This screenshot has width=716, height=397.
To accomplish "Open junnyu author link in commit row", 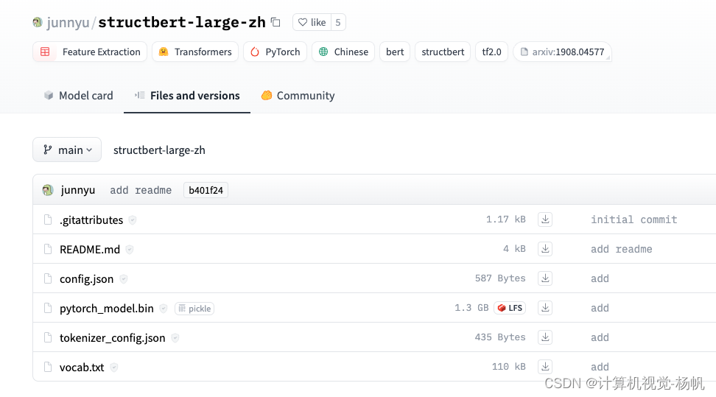I will tap(78, 190).
